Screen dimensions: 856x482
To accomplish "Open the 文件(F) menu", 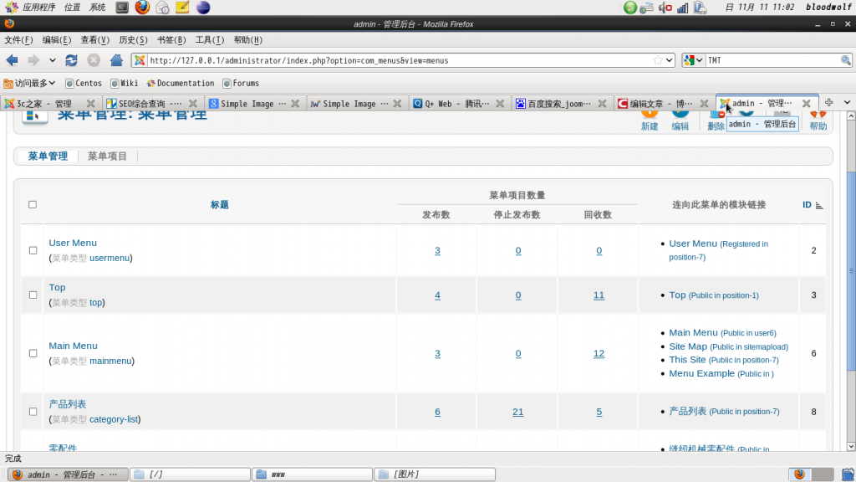I will (x=18, y=40).
